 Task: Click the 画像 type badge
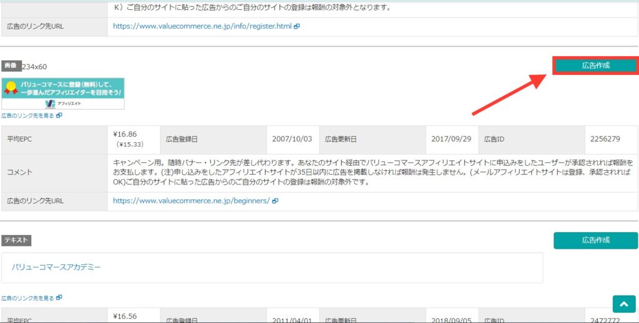click(10, 65)
